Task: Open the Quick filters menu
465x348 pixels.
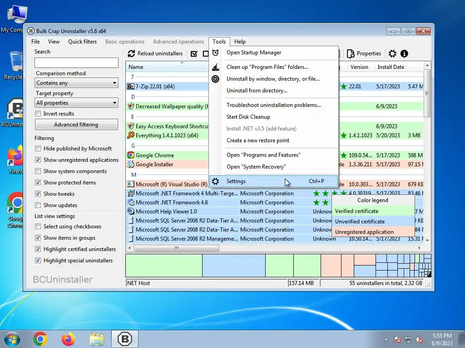Action: pos(83,42)
